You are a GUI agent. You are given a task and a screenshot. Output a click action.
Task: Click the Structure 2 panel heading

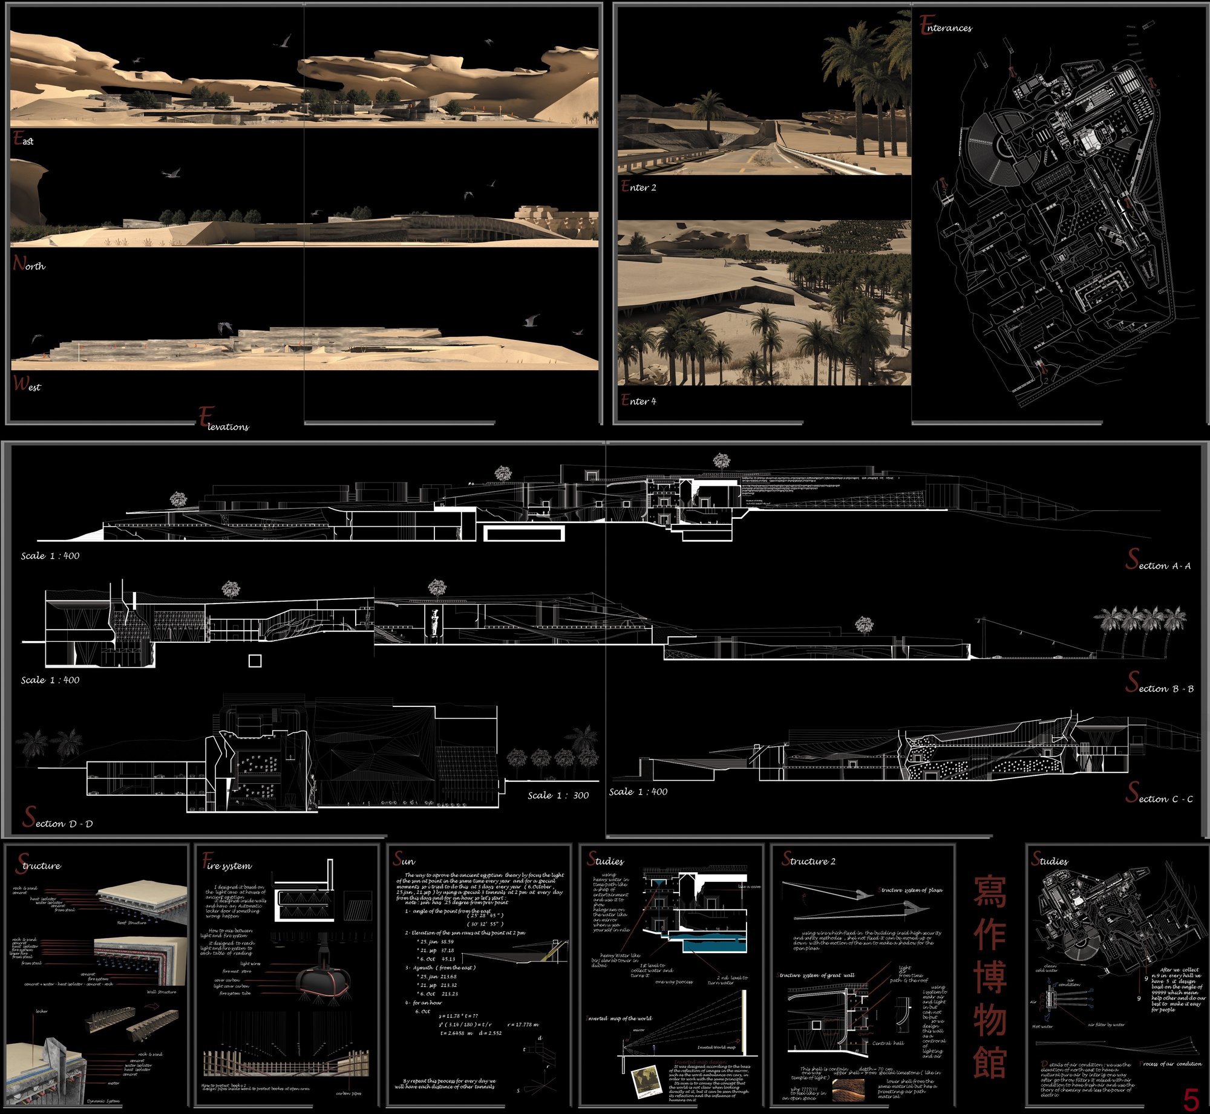808,859
